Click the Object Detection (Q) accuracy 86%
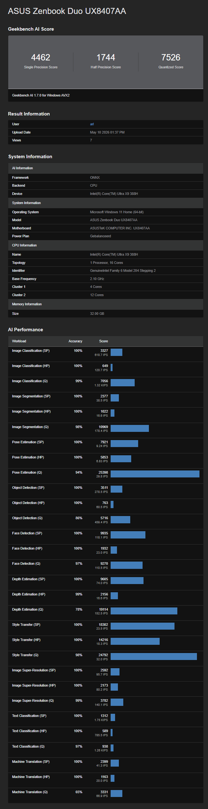The image size is (208, 809). point(79,518)
